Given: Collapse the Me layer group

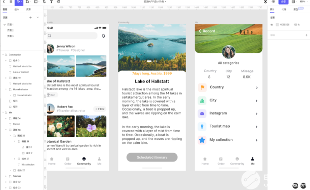Looking at the screenshot, I should coord(3,112).
